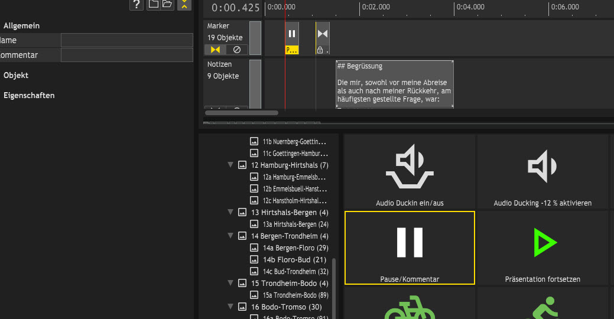The height and width of the screenshot is (319, 614).
Task: Click the Kommentar input field
Action: tap(127, 55)
